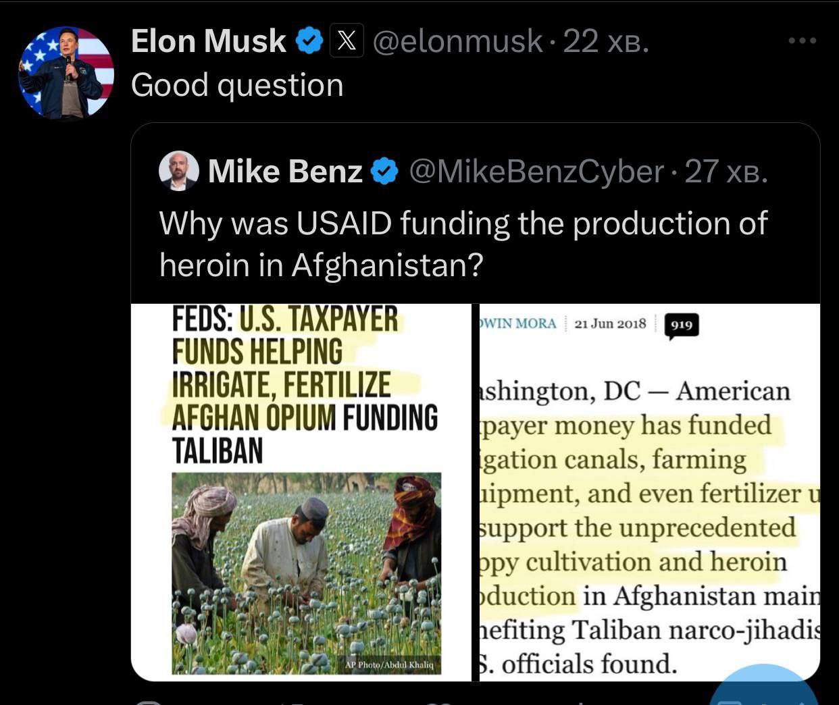Click the "Good question" post text
The height and width of the screenshot is (705, 839).
(237, 86)
